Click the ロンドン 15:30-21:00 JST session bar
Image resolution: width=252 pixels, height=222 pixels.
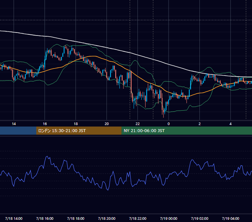coord(79,131)
